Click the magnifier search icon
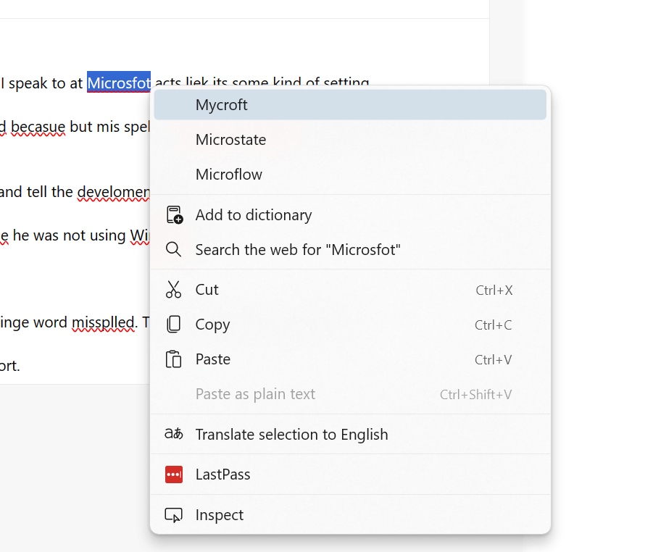The width and height of the screenshot is (653, 552). coord(173,249)
